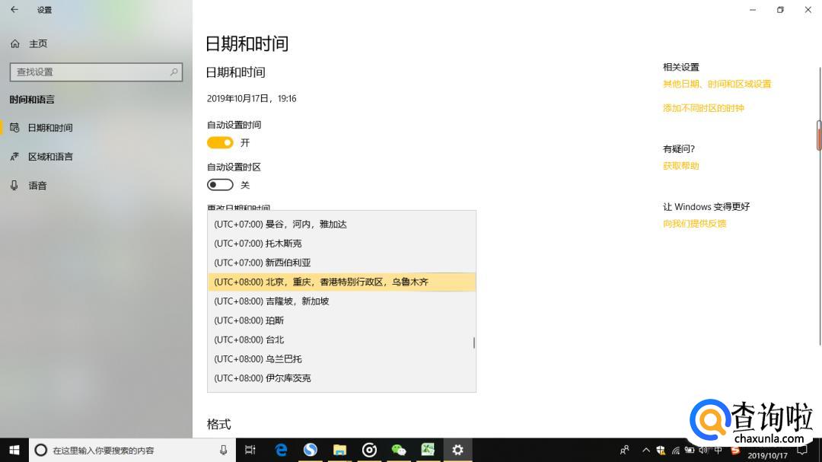Open Action Center notifications icon
Viewport: 822px width, 462px height.
click(802, 450)
